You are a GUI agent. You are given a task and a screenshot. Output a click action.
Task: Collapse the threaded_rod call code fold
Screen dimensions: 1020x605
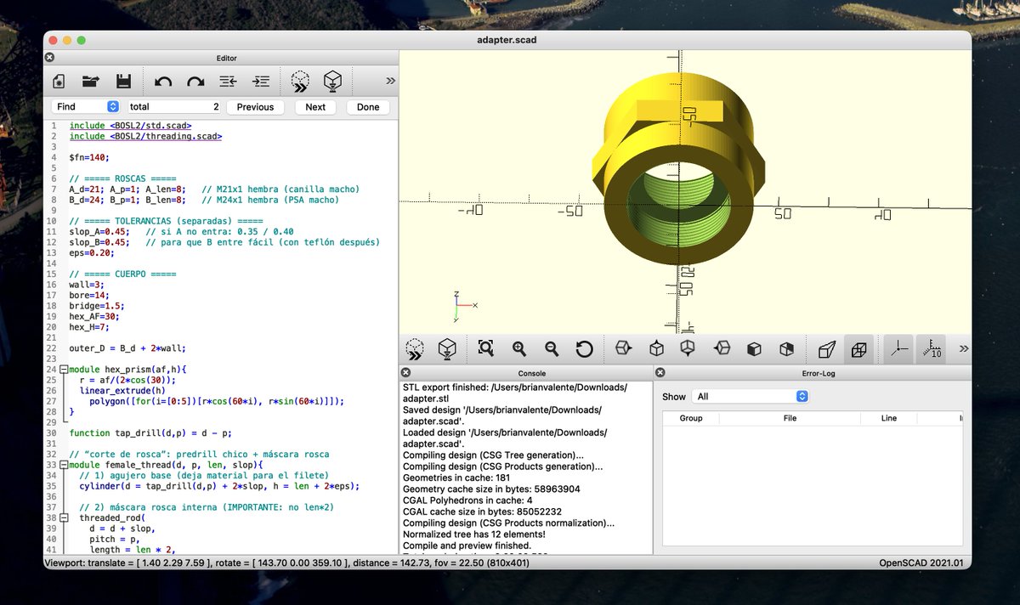[x=63, y=517]
